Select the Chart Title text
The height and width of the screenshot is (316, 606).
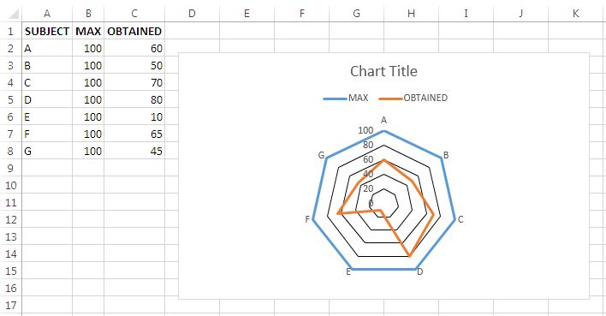tap(383, 71)
